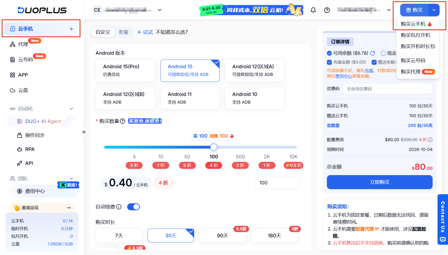Choose 购买云手机 from the menu
The image size is (448, 255).
click(x=416, y=24)
